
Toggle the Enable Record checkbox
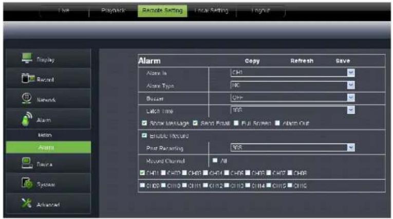click(x=144, y=136)
